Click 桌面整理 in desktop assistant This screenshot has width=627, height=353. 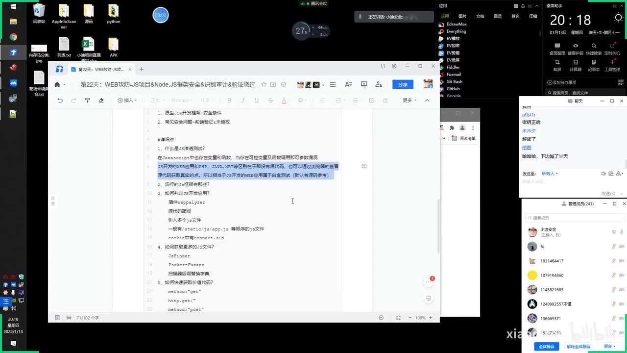coord(557,49)
